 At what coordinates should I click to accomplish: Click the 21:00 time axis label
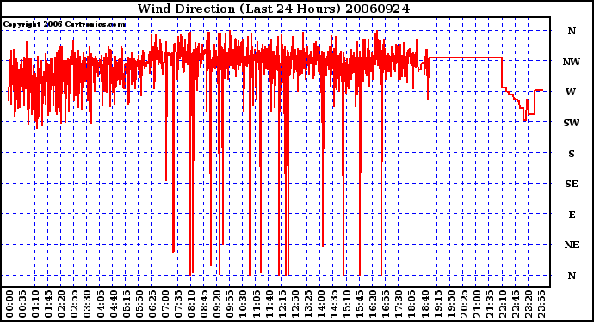tap(477, 304)
